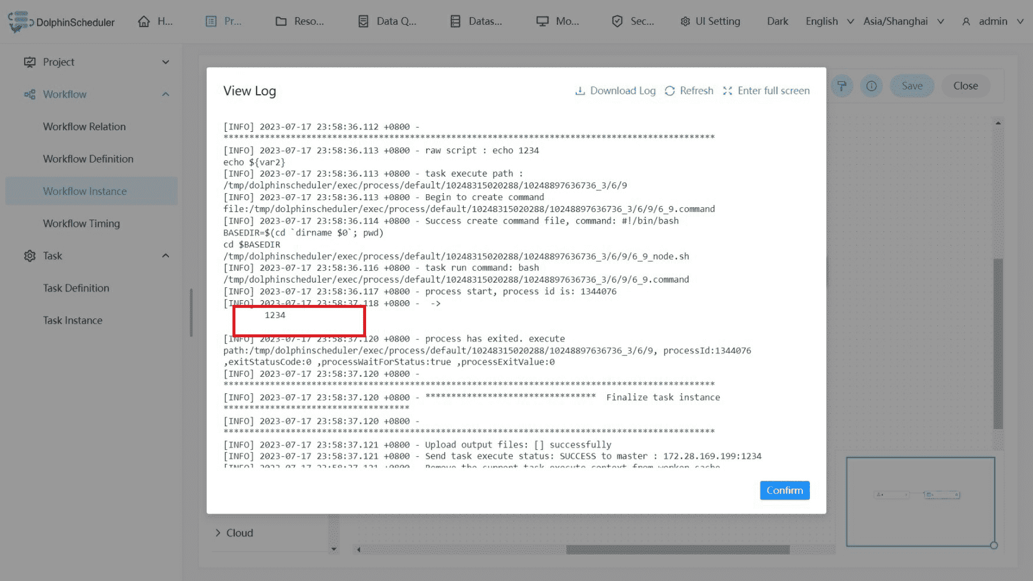Click the DolphinScheduler logo
Screen dimensions: 1033x581
pos(61,22)
